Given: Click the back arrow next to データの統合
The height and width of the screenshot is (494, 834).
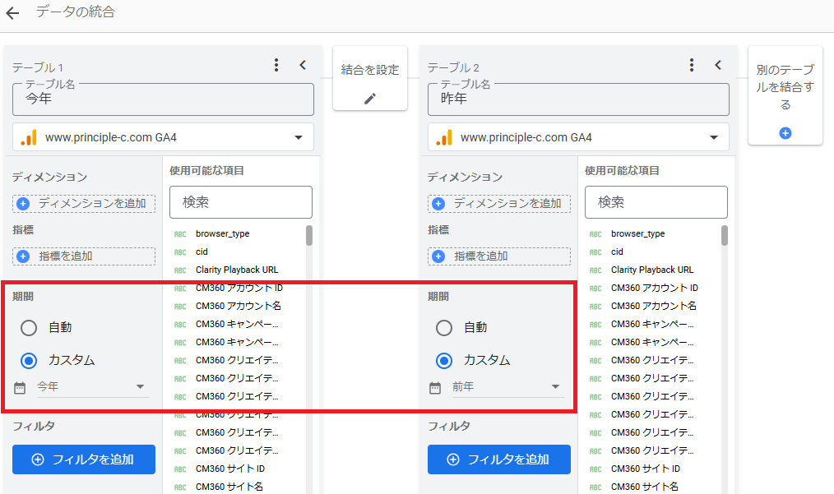Looking at the screenshot, I should click(x=12, y=13).
